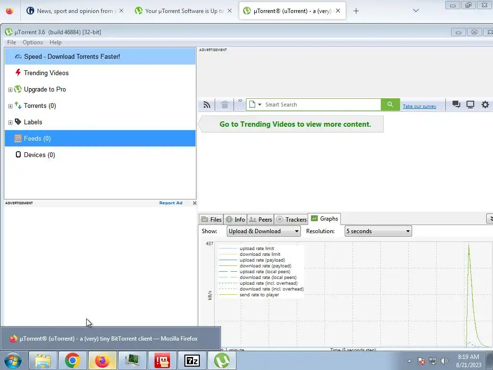
Task: Open the list all tabs chevron
Action: click(x=415, y=11)
